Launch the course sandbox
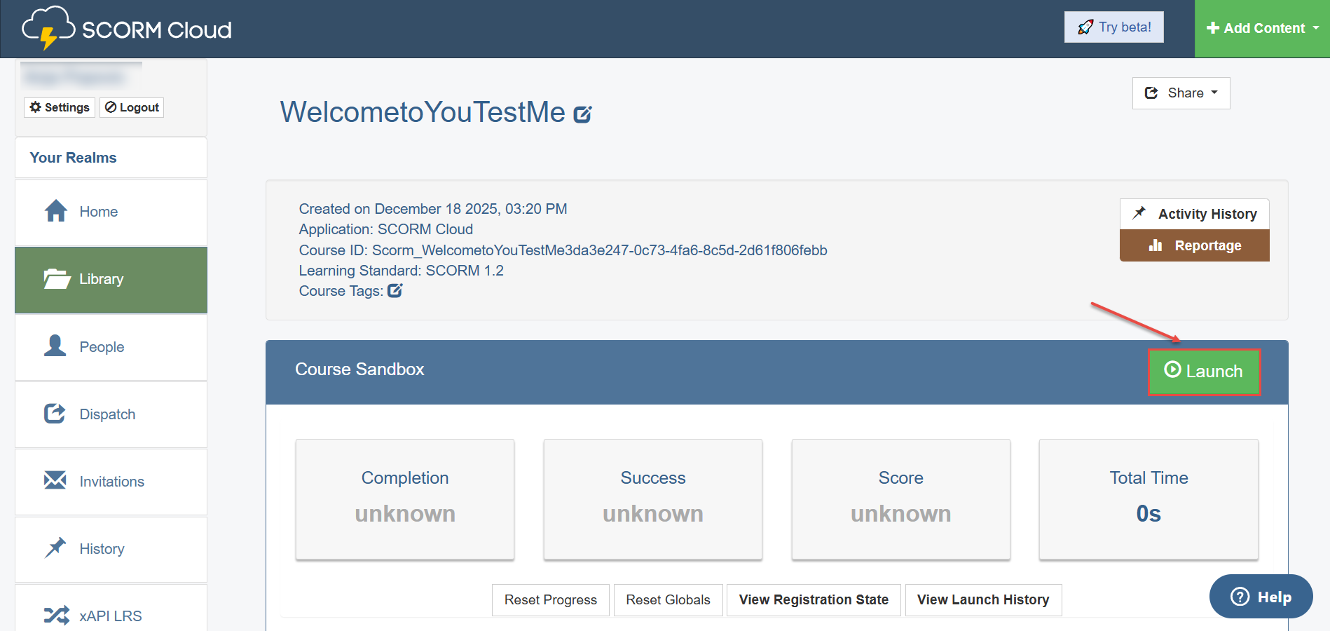1330x631 pixels. (1203, 372)
